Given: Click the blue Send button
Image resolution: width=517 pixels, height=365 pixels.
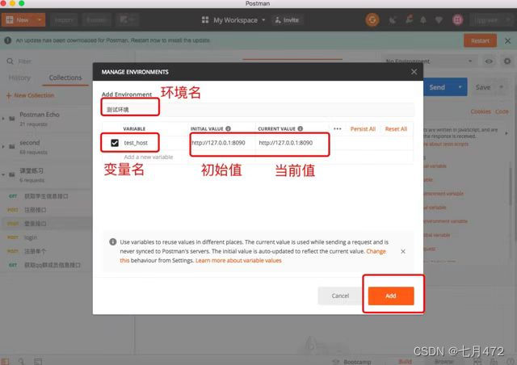Looking at the screenshot, I should click(x=437, y=87).
